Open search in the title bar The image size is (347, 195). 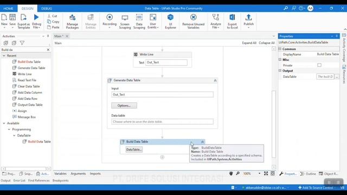tap(286, 8)
